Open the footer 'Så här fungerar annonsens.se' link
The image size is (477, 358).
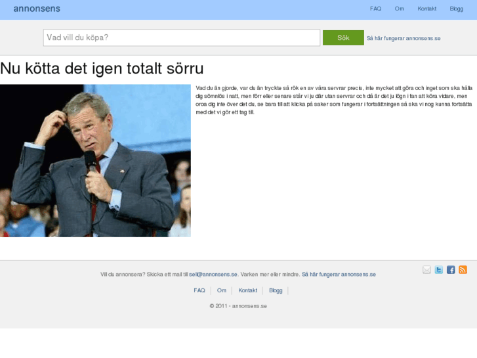tap(339, 275)
